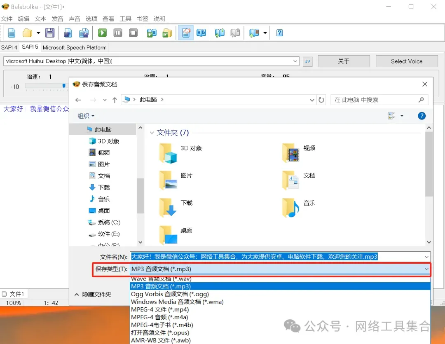Open the 发音 menu

point(57,19)
